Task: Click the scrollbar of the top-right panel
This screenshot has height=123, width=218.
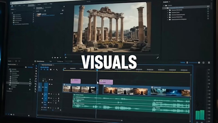Action: coord(212,5)
